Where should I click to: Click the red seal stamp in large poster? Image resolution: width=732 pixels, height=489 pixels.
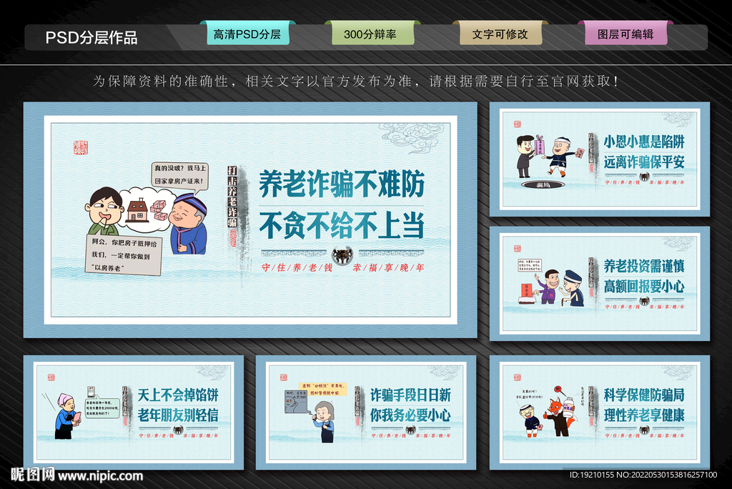click(x=81, y=147)
